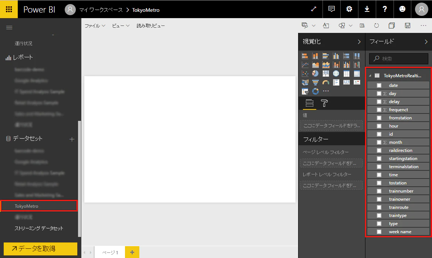Check the date field checkbox

click(379, 85)
